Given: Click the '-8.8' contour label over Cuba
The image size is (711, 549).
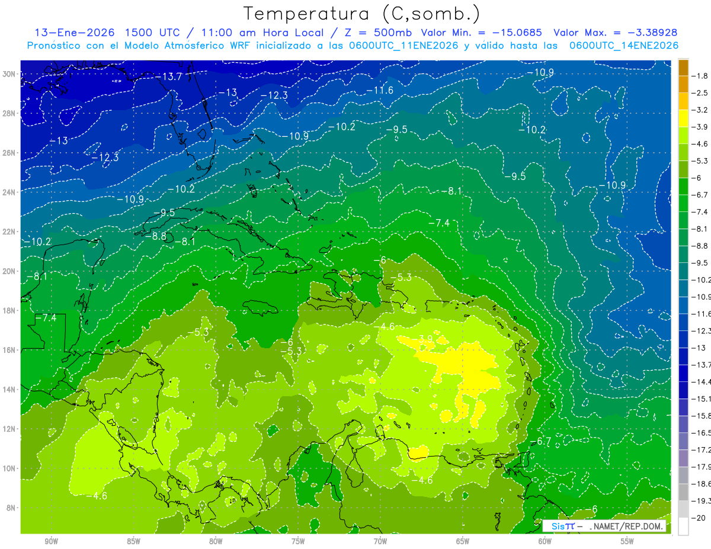Looking at the screenshot, I should pyautogui.click(x=155, y=236).
